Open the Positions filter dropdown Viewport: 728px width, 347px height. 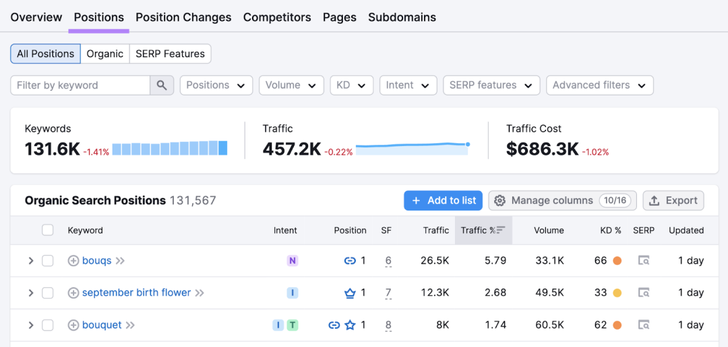click(x=216, y=85)
